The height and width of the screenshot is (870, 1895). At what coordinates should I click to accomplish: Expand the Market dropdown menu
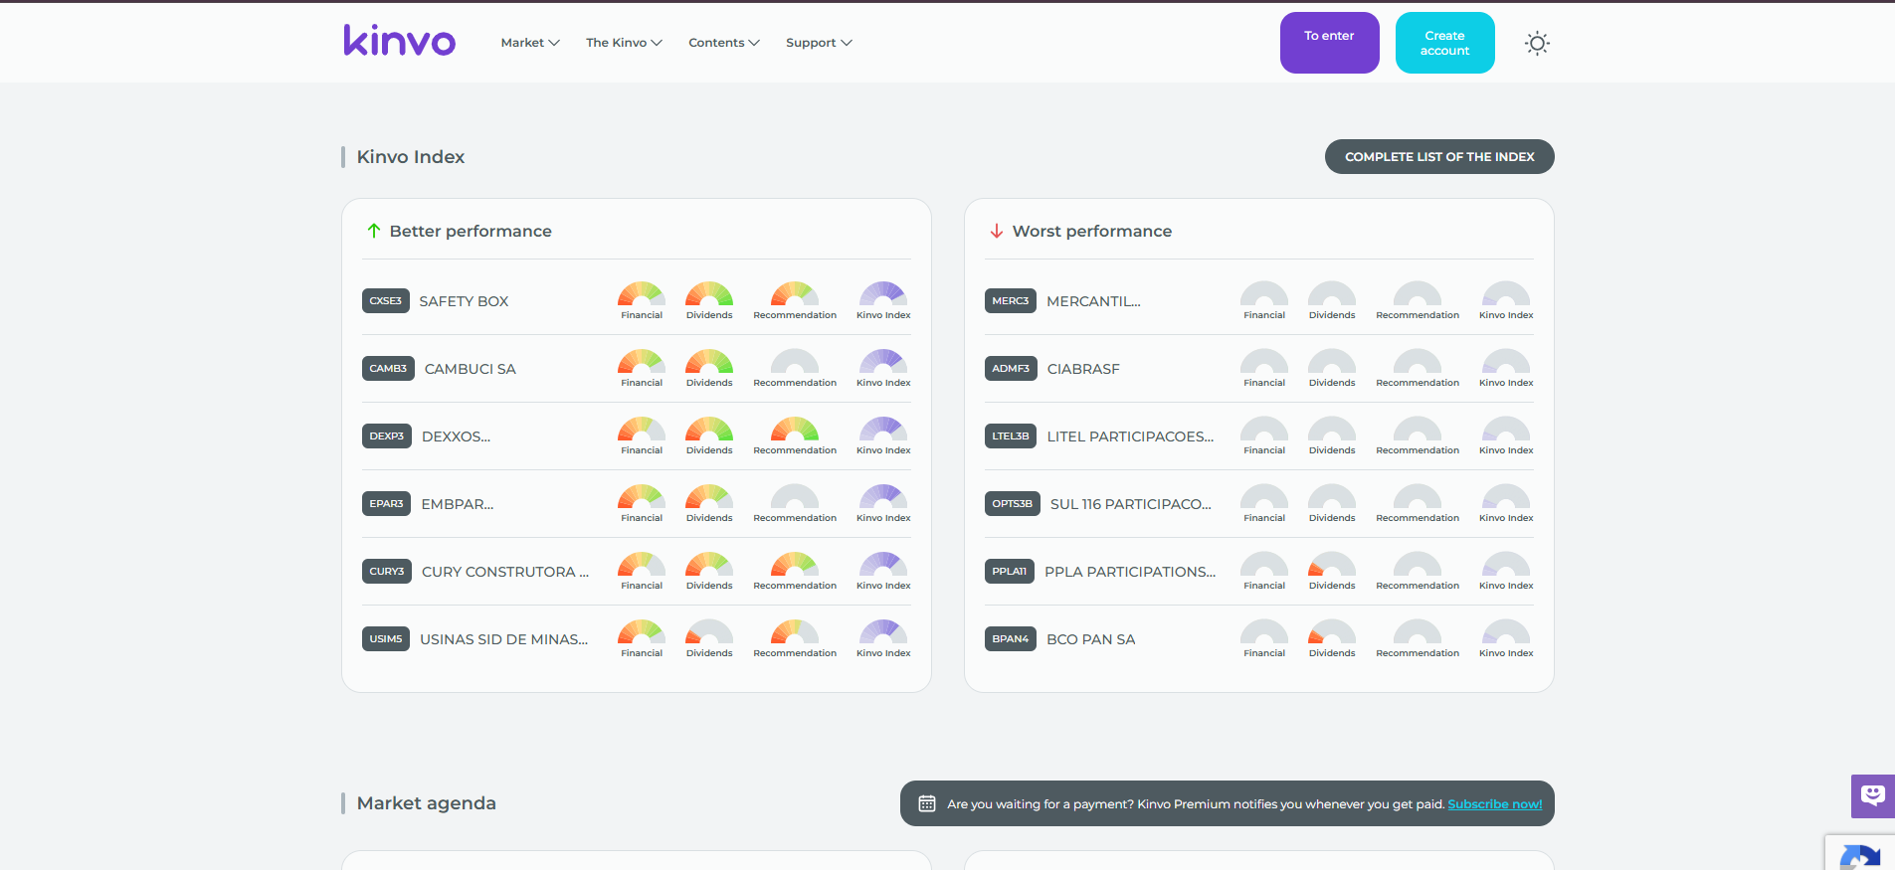tap(530, 43)
